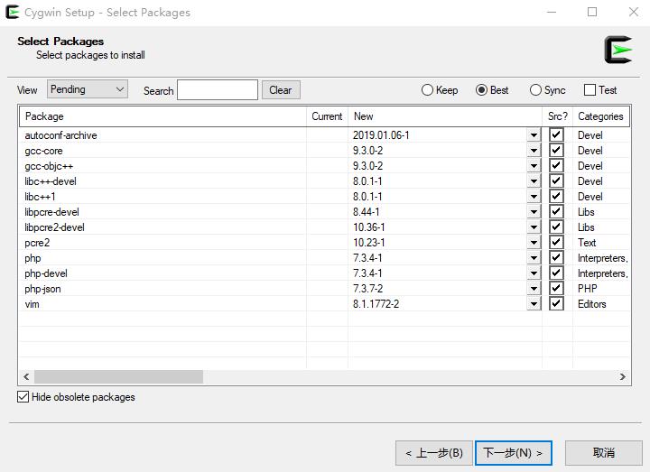This screenshot has width=650, height=472.
Task: Click version 2019.01.06-1 cell
Action: click(381, 135)
